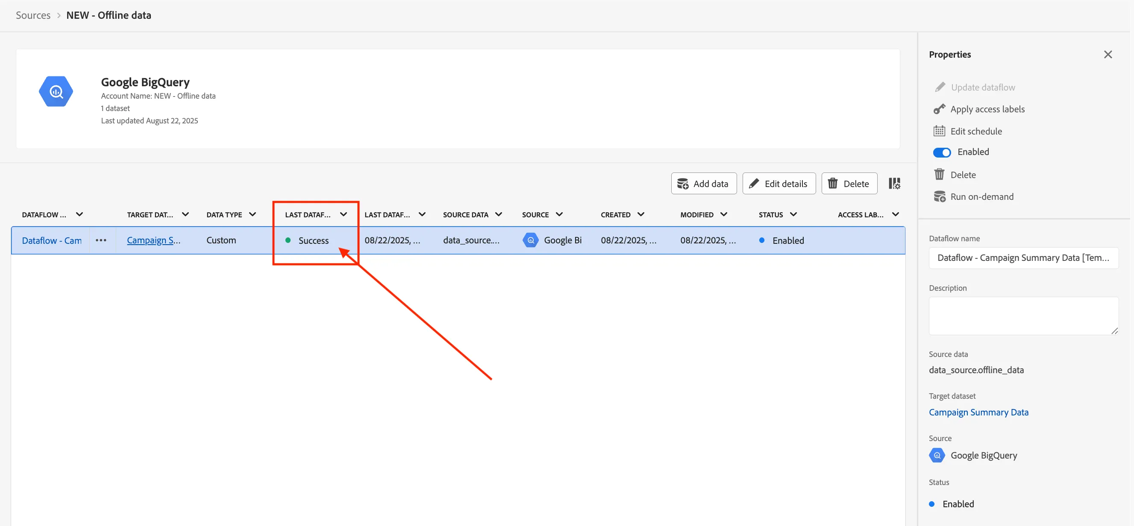Open Edit schedule calendar option
Image resolution: width=1134 pixels, height=526 pixels.
point(968,131)
